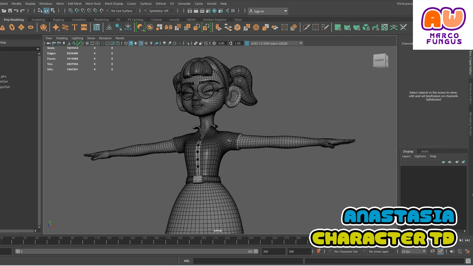This screenshot has width=473, height=266.
Task: Select the 3D Text tool on the shelf
Action: (x=74, y=27)
